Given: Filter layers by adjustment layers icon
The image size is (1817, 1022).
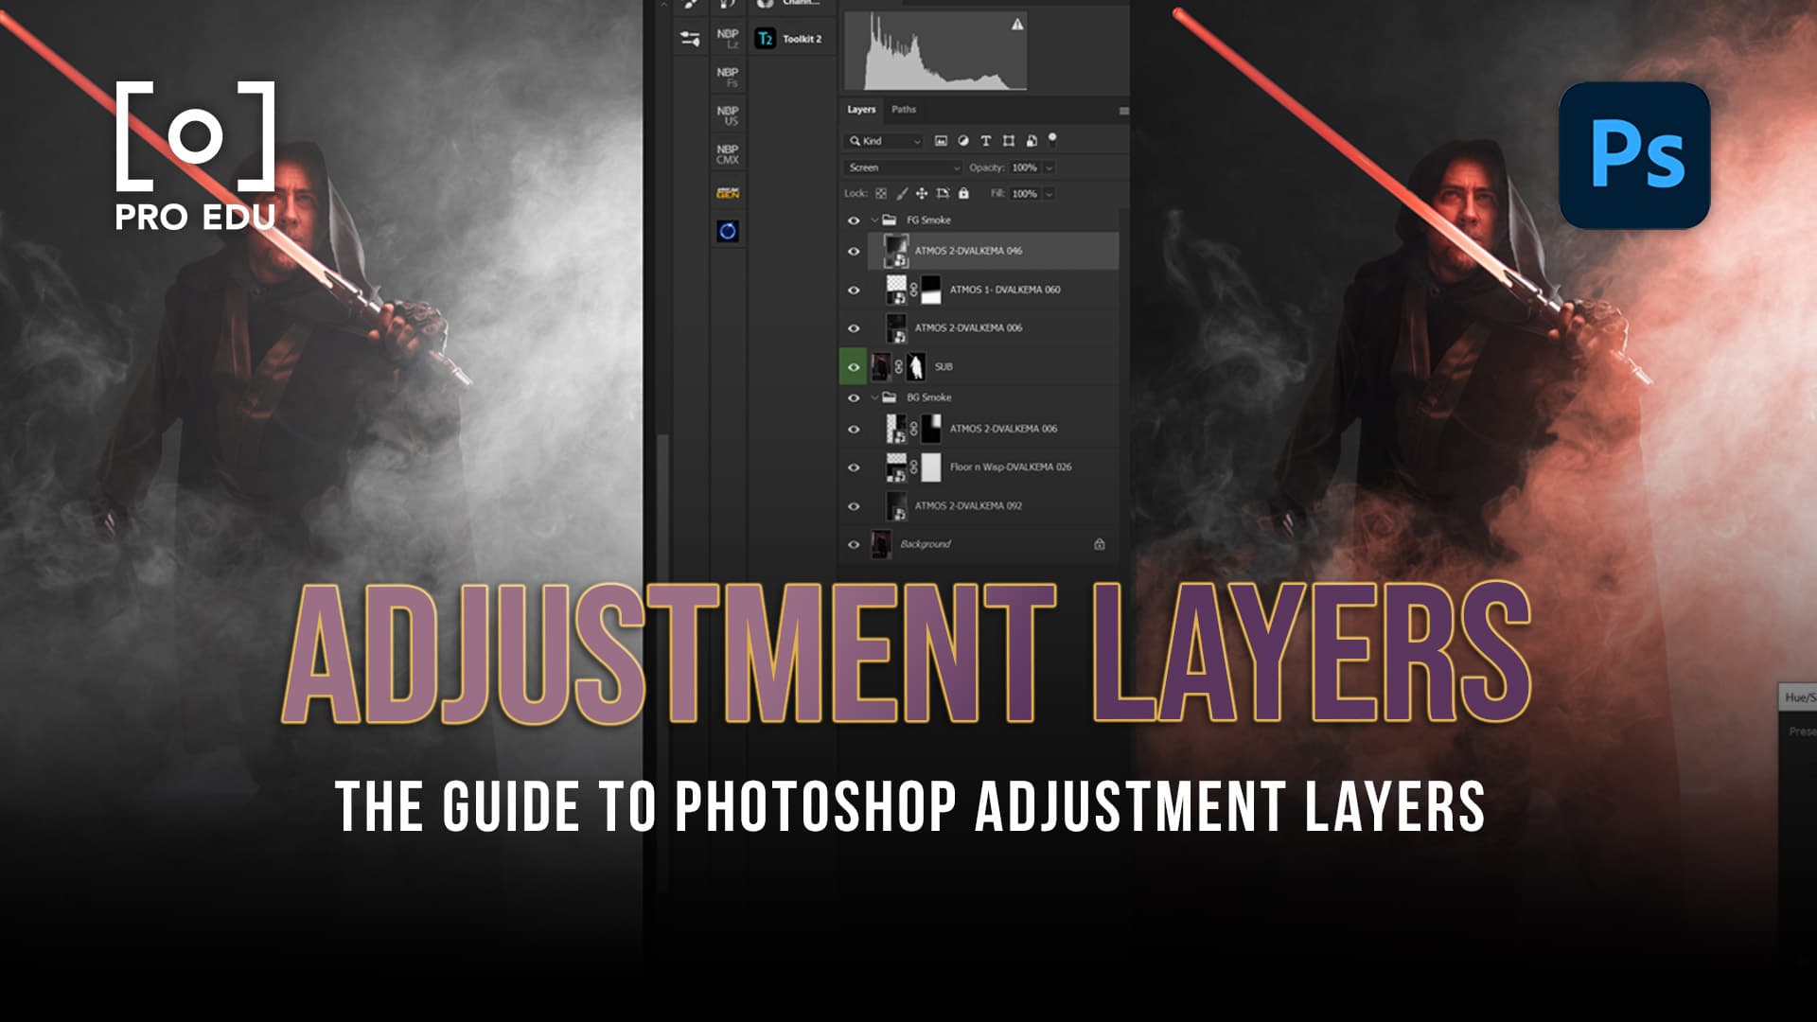Looking at the screenshot, I should (x=963, y=141).
